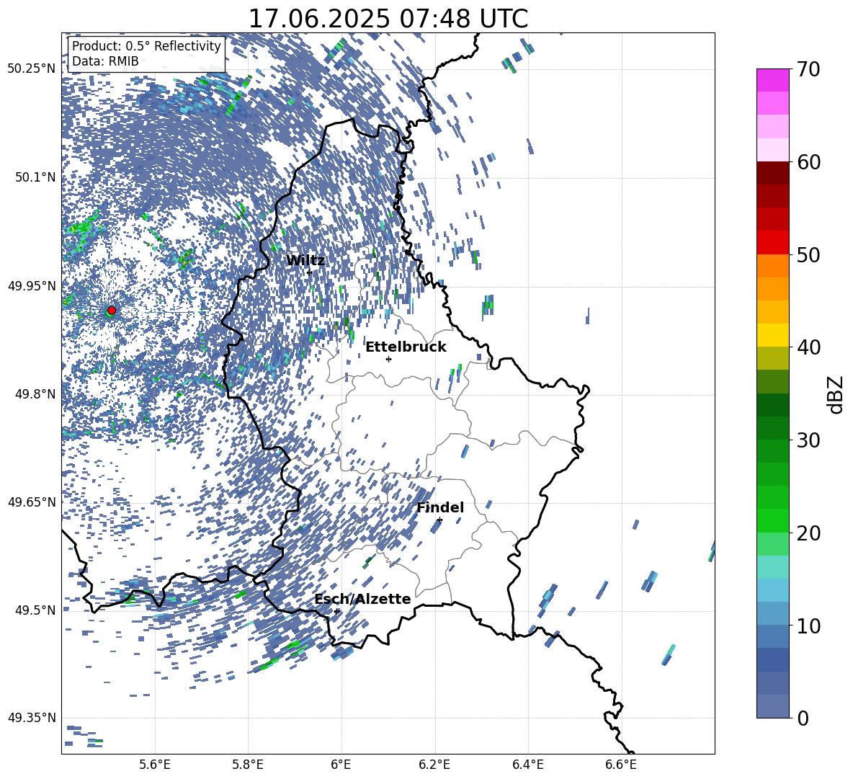Click the yellow colorbar band above 40 dBZ
This screenshot has width=853, height=779.
[x=772, y=335]
